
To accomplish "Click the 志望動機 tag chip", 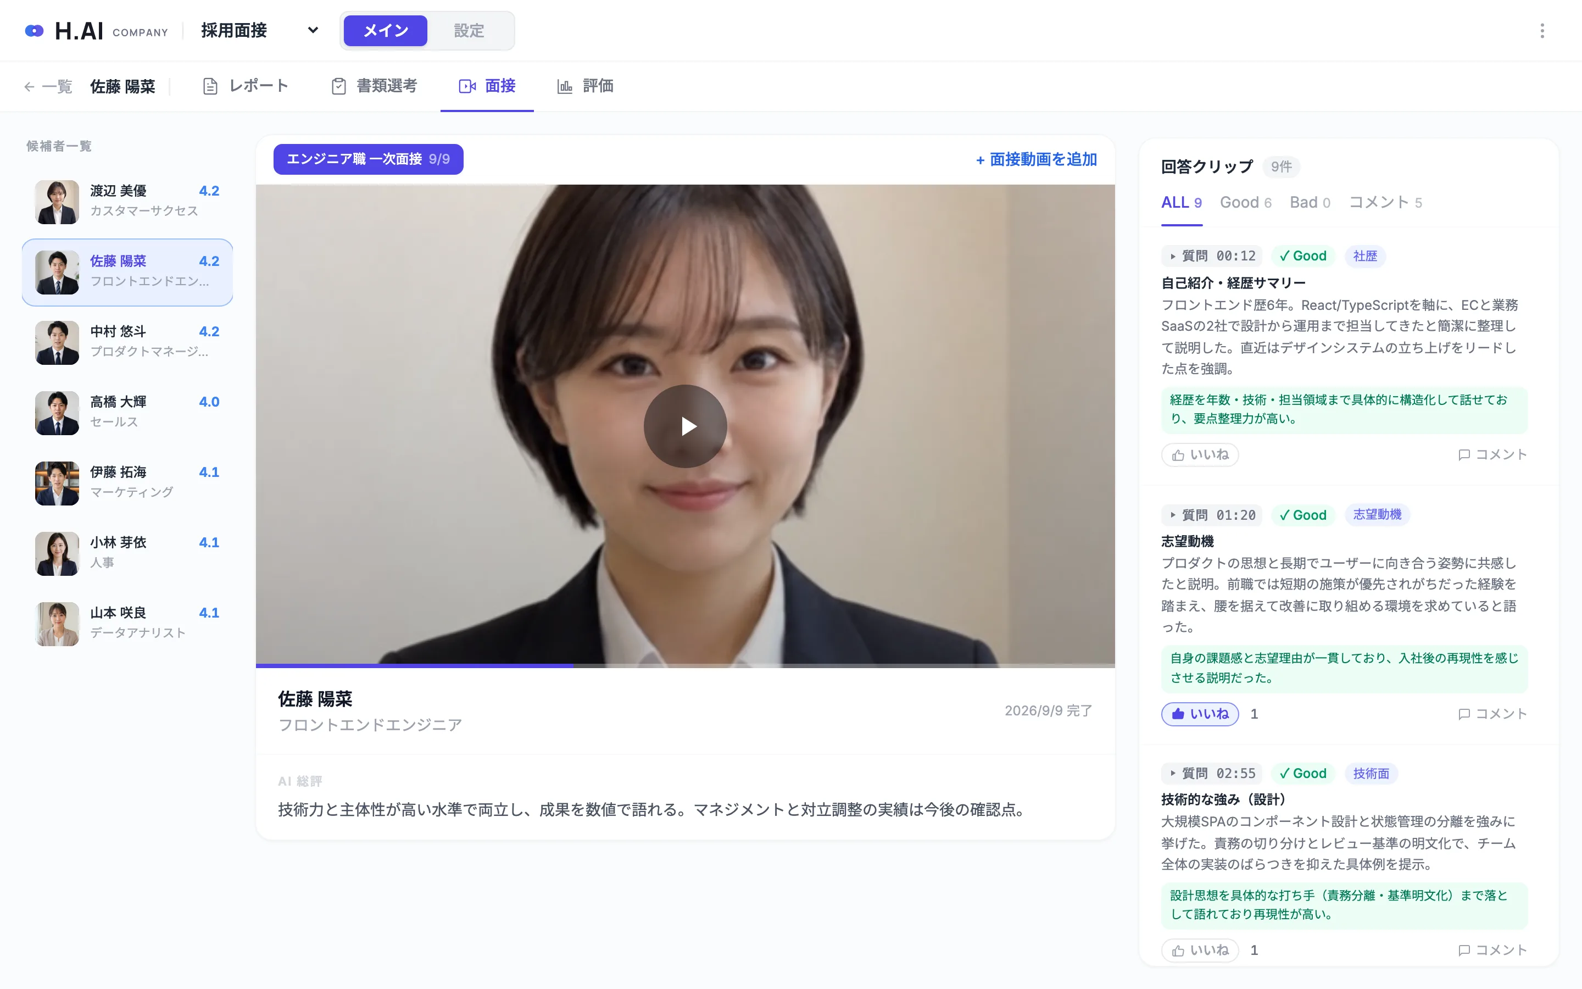I will coord(1377,515).
